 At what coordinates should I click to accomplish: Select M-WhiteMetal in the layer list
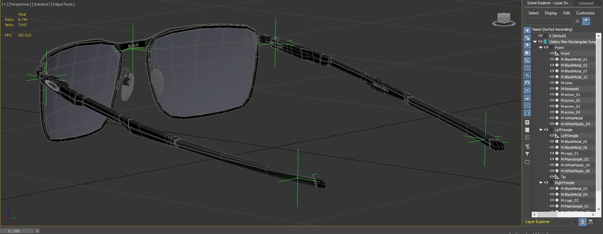(572, 118)
